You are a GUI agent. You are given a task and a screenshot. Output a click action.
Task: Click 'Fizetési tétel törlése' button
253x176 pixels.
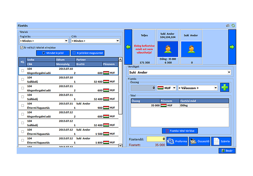[x=179, y=131]
